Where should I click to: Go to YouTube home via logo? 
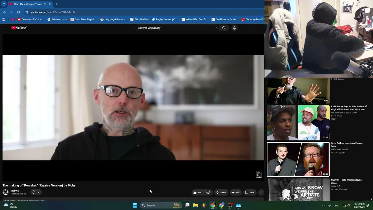click(x=19, y=28)
